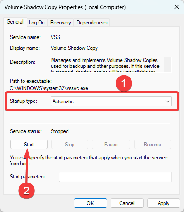Switch to the General tab

(x=15, y=22)
